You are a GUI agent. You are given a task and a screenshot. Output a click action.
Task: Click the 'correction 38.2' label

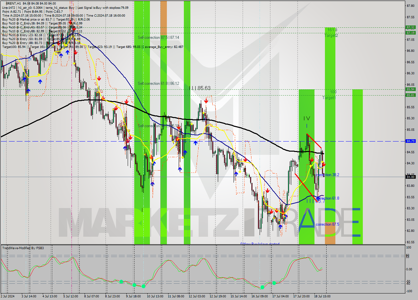(328, 175)
